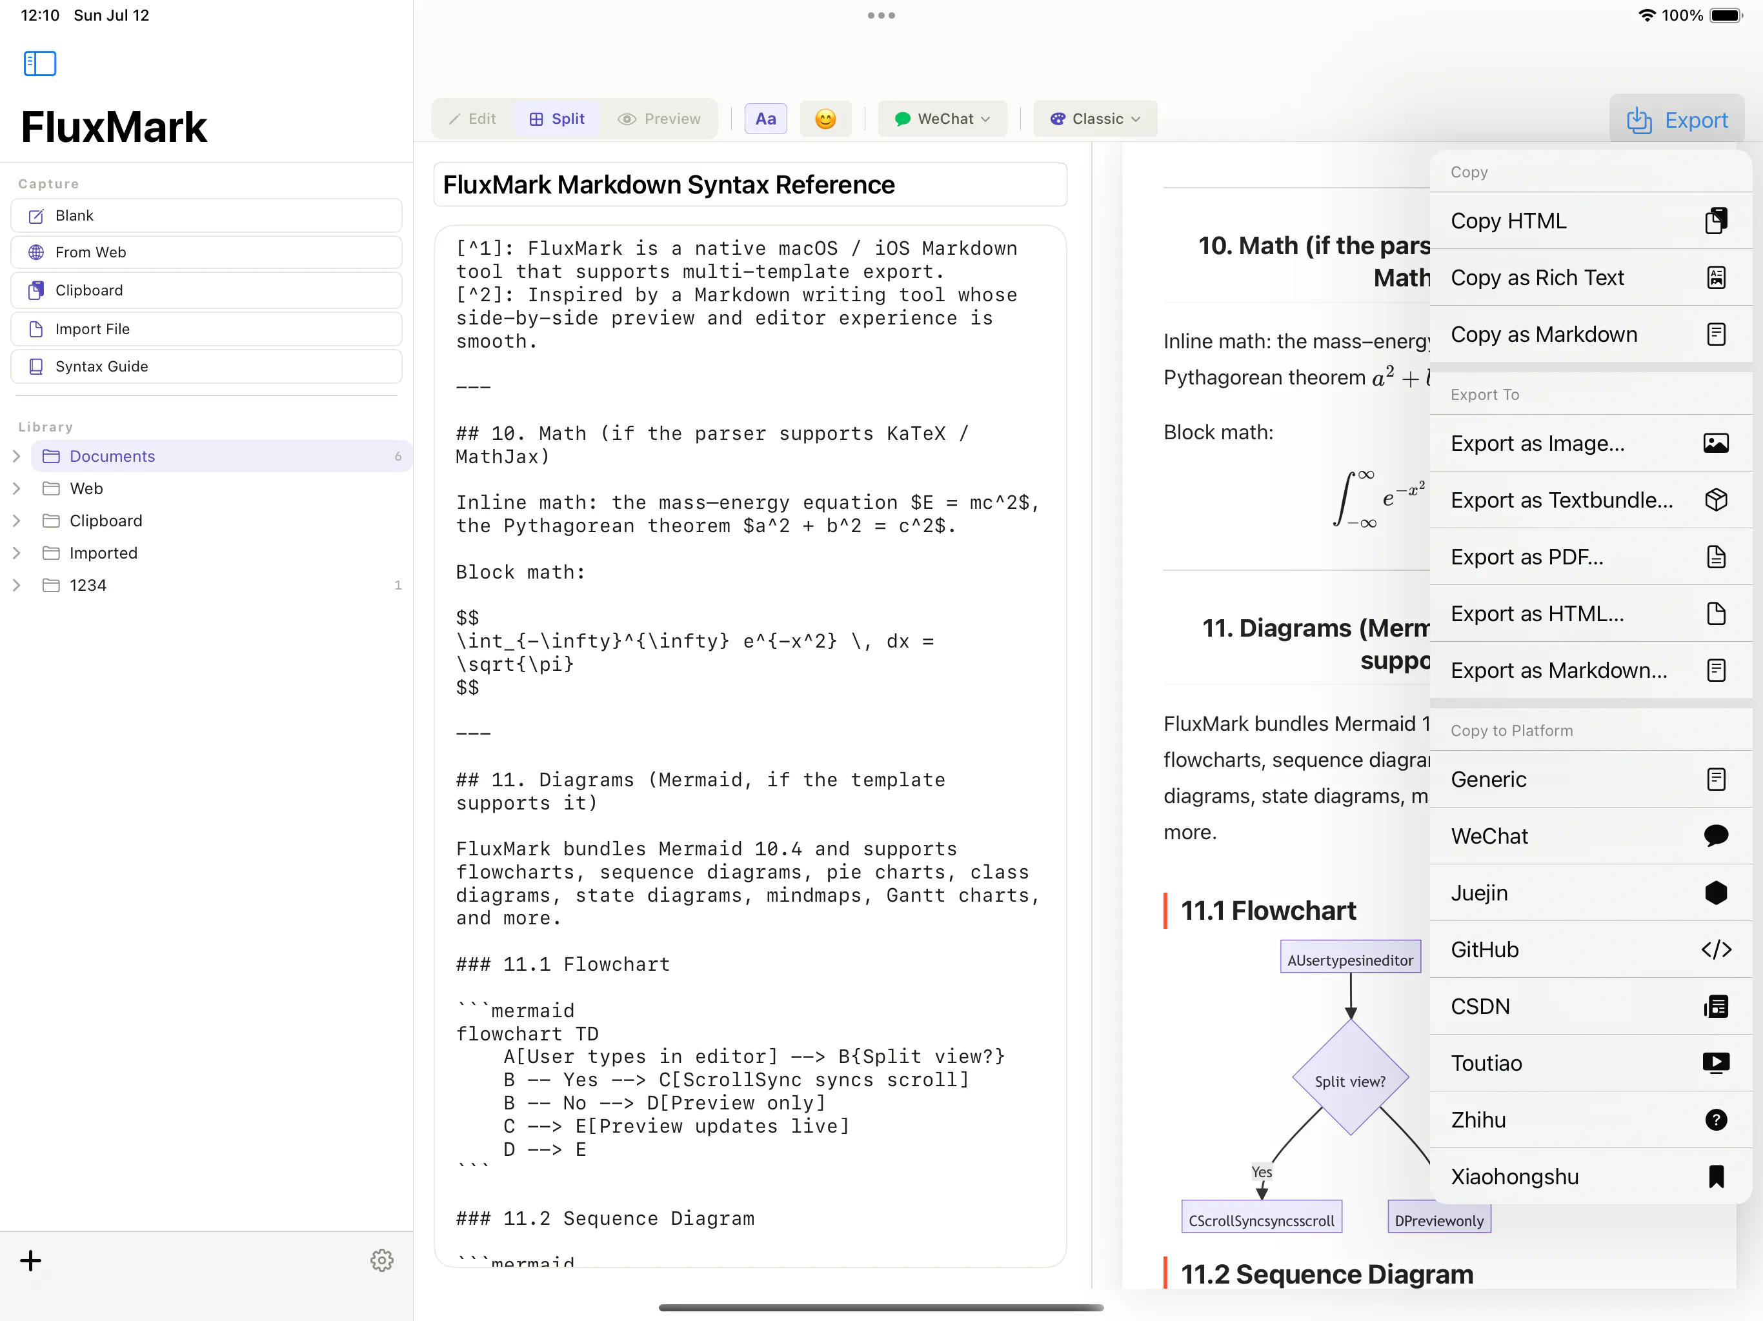Click the CSDN newspaper icon

pyautogui.click(x=1716, y=1007)
